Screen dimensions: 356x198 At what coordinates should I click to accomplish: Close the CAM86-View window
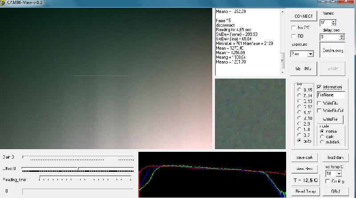346,2
